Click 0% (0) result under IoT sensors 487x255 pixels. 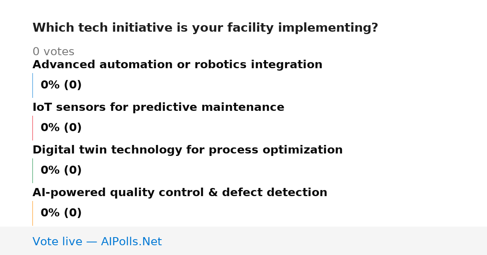pyautogui.click(x=61, y=128)
